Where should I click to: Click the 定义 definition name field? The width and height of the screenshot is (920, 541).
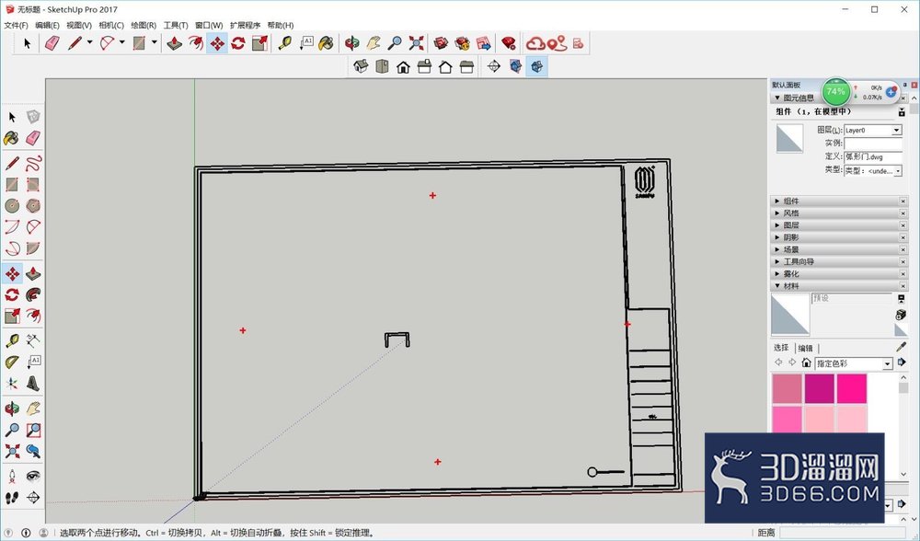tap(872, 156)
